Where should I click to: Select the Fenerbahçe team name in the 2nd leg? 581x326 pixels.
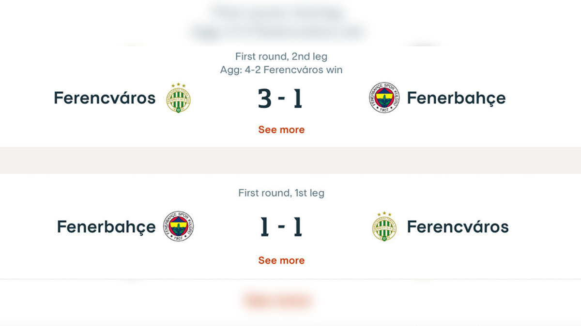456,98
